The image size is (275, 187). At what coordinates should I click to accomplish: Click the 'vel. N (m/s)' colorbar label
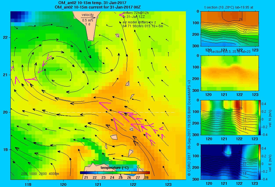click(x=270, y=119)
